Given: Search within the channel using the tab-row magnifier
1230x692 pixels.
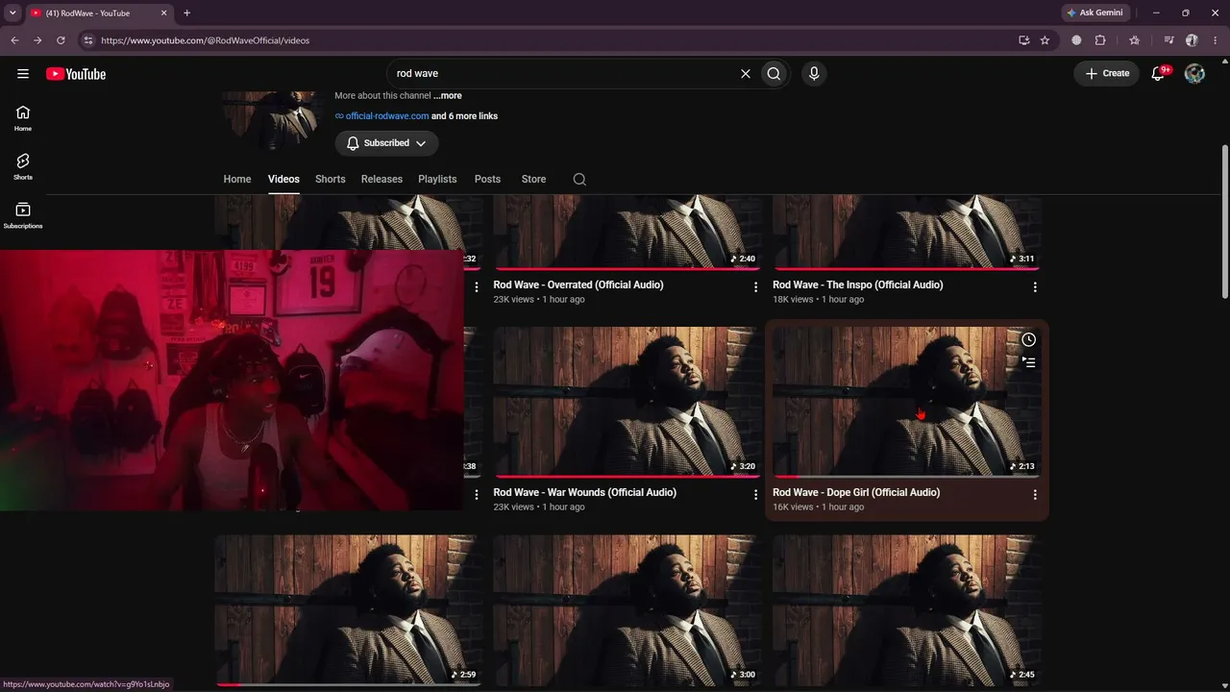Looking at the screenshot, I should 579,180.
